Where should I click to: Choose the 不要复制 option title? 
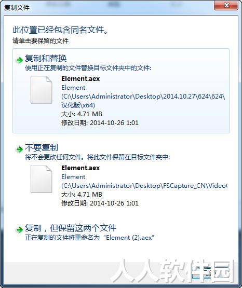pyautogui.click(x=42, y=148)
